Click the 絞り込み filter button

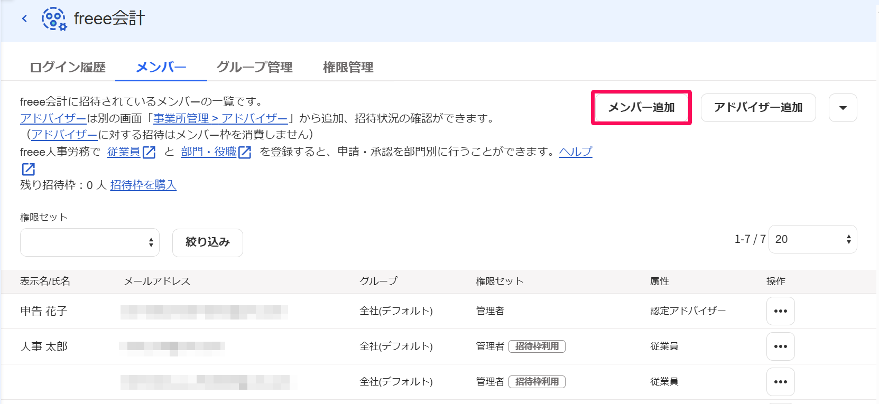pos(208,242)
